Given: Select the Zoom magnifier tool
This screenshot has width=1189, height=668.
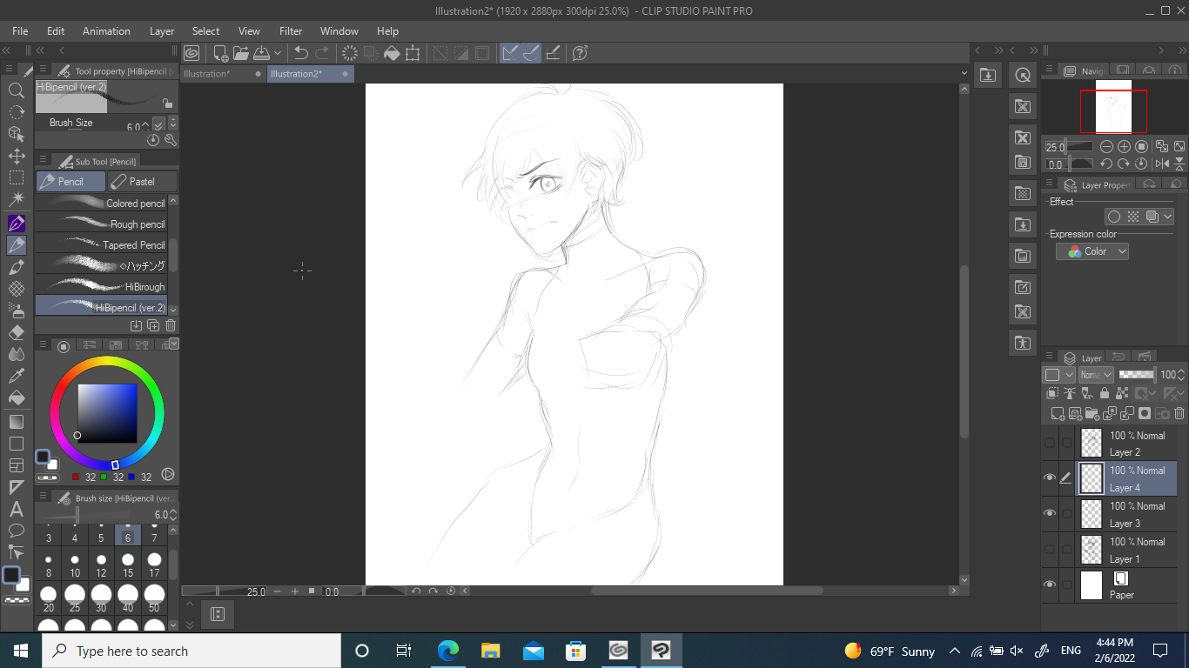Looking at the screenshot, I should click(16, 90).
